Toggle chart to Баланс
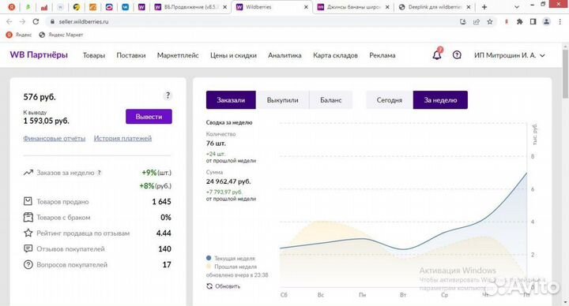The image size is (569, 306). 330,100
